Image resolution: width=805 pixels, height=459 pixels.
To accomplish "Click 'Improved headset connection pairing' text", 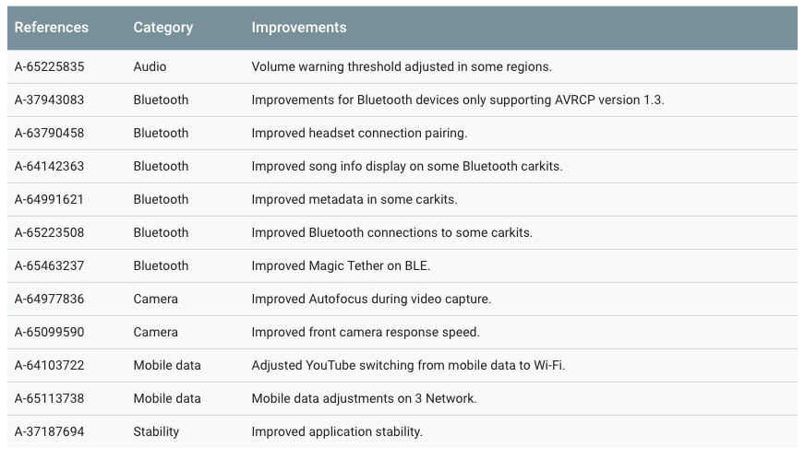I will click(x=359, y=133).
